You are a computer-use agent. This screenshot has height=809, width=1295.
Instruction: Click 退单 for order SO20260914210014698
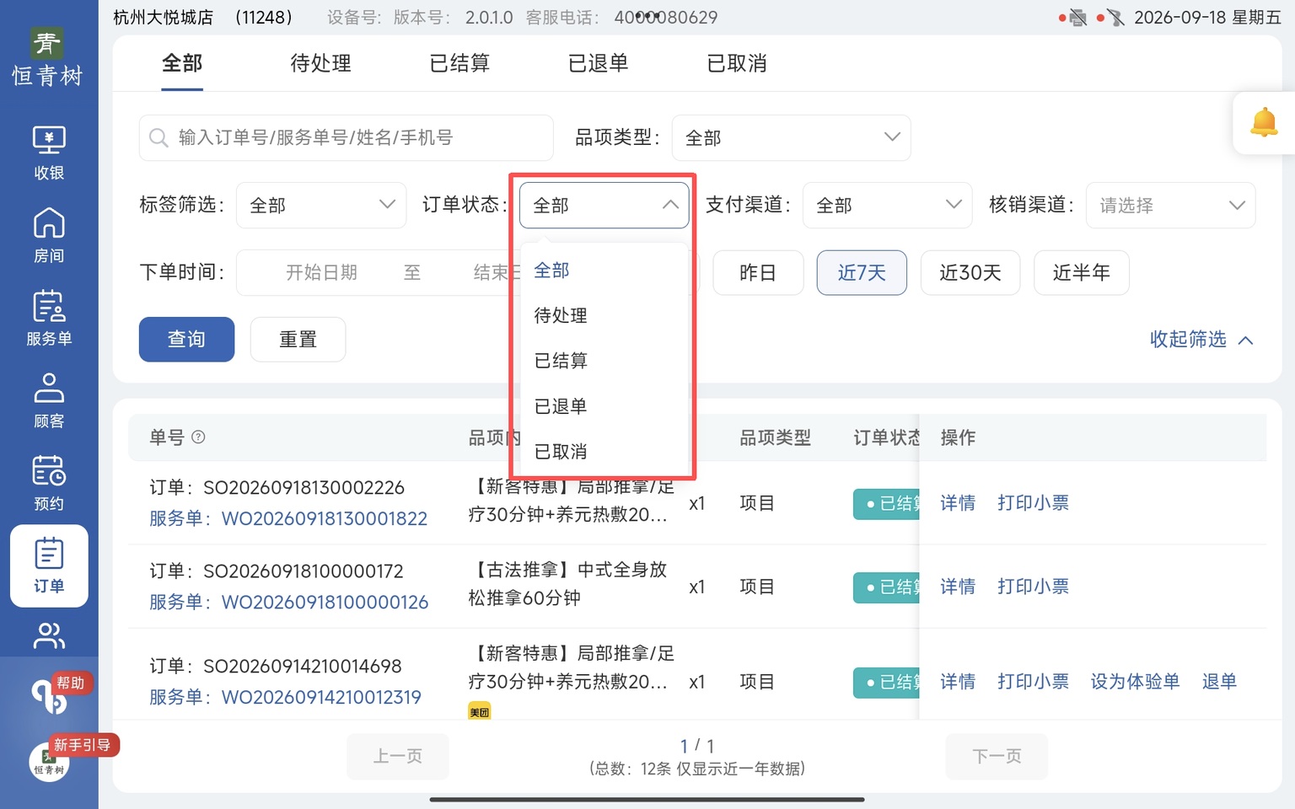pyautogui.click(x=1219, y=681)
